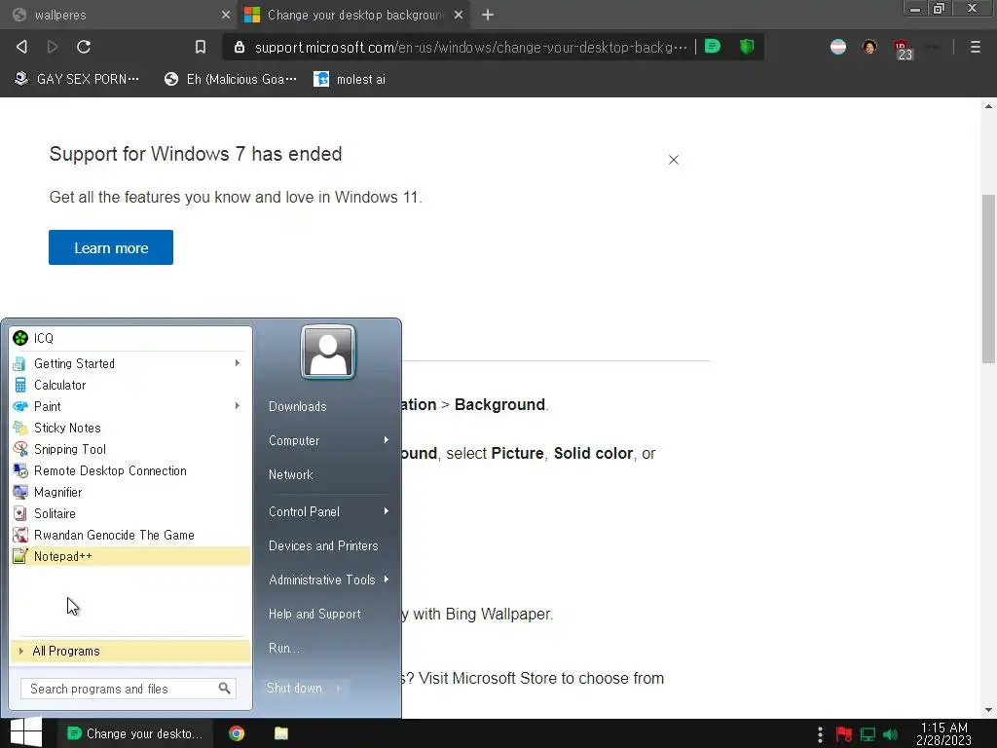Open the Eh (Malicious Goa... bookmark
997x748 pixels.
click(x=230, y=80)
